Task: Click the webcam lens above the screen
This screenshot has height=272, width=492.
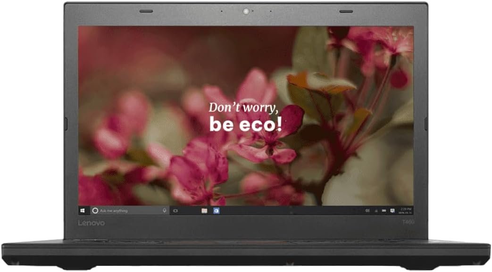Action: [246, 10]
